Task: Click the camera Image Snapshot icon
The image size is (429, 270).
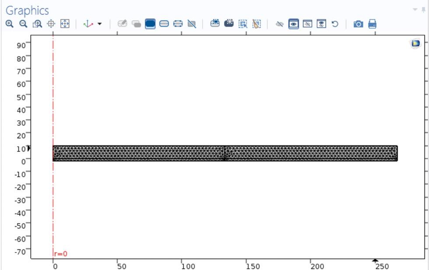Action: coord(359,24)
